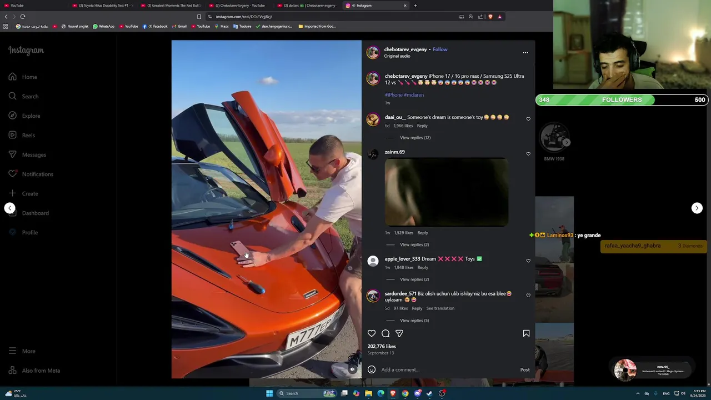
Task: Click the comment bubble icon
Action: tap(385, 333)
